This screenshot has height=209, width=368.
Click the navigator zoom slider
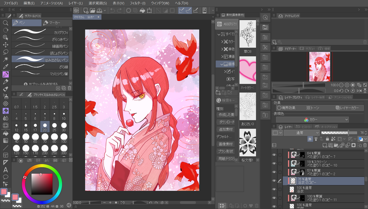[x=299, y=85]
